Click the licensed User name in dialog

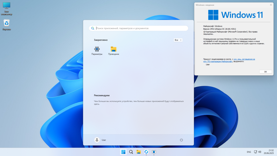(208, 64)
